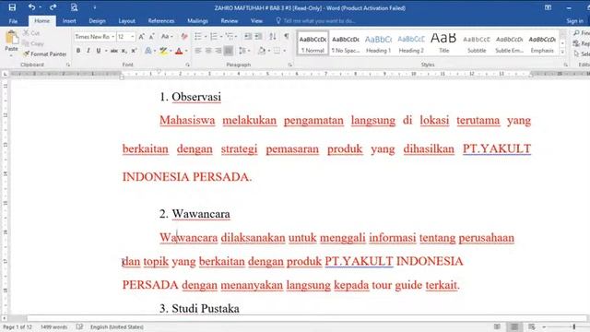Switch to the Design tab
590x332 pixels.
[97, 21]
